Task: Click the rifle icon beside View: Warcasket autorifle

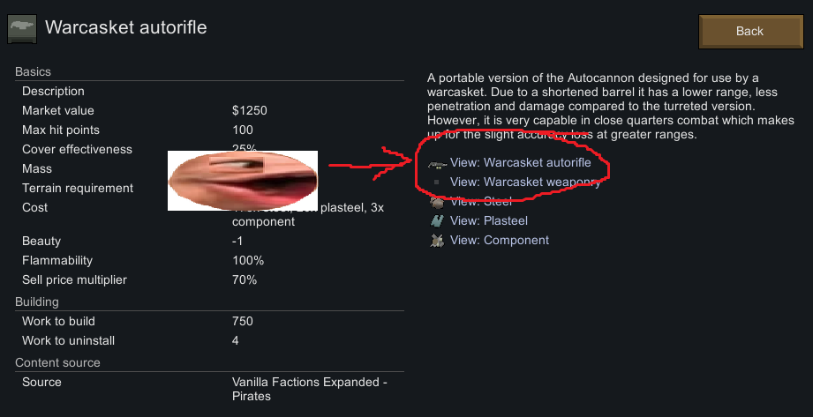Action: [x=436, y=163]
